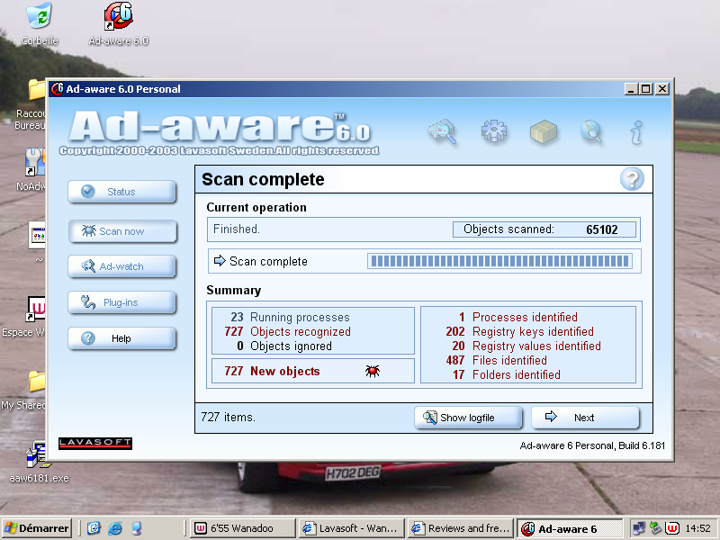Screen dimensions: 720x540
Task: Click "0 Objects ignored" text
Action: [x=284, y=346]
